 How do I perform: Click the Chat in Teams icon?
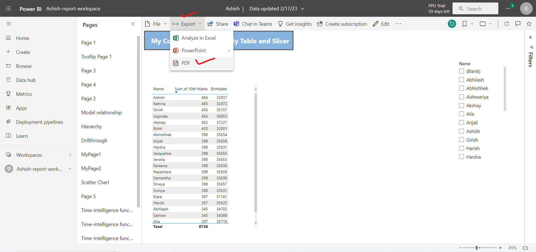237,24
